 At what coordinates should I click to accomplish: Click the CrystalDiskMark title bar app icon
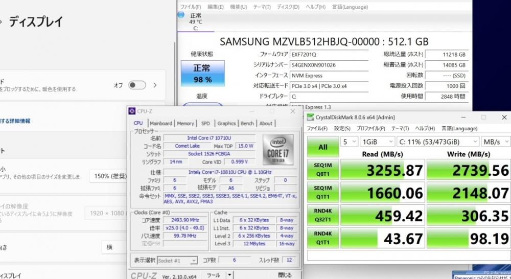click(310, 118)
